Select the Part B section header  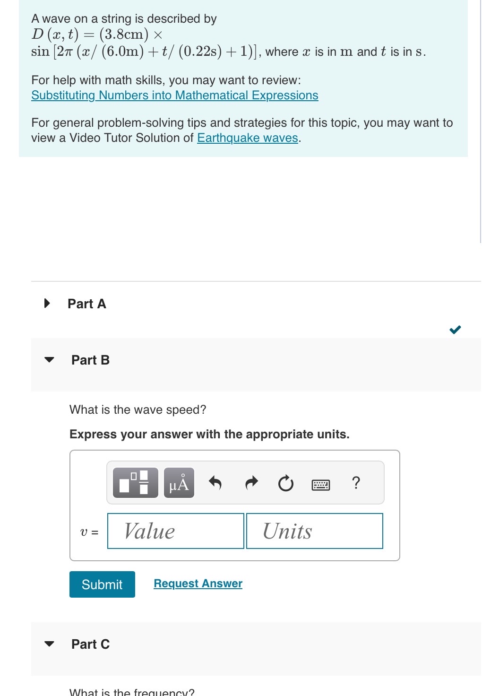pos(90,360)
